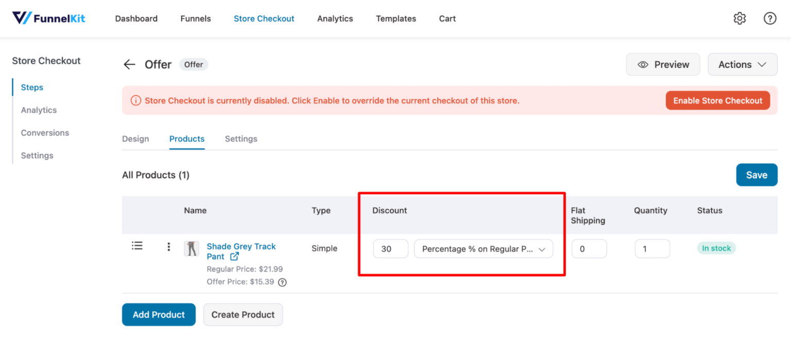
Task: Open the external link icon next to product name
Action: pyautogui.click(x=235, y=256)
